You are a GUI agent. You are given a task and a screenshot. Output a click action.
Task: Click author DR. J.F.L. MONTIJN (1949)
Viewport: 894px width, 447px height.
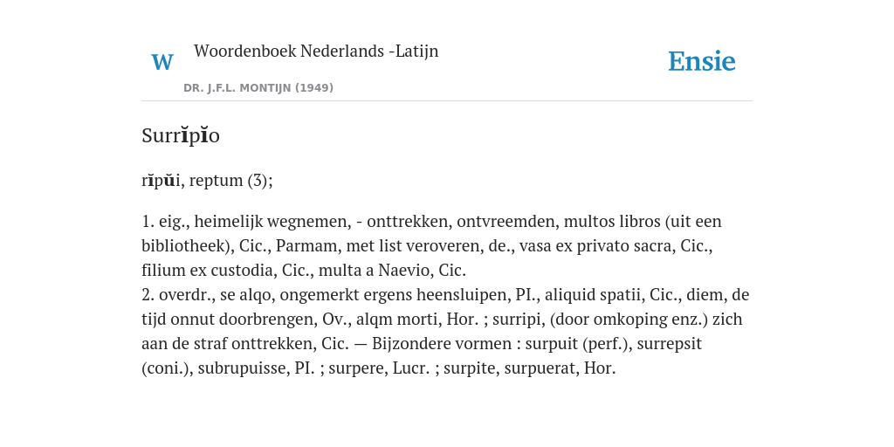258,88
